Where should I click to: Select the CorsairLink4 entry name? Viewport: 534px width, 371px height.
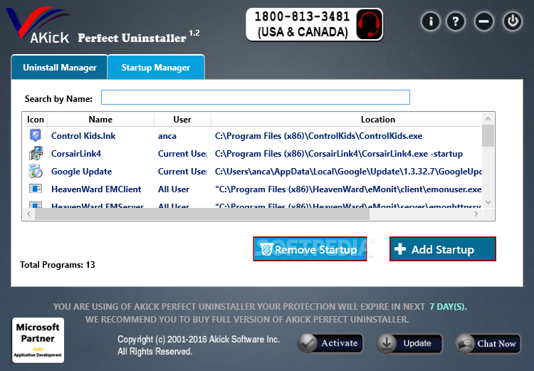(76, 154)
